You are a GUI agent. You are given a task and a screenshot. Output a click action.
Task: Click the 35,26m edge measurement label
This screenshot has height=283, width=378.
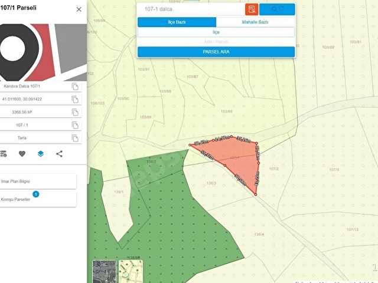point(244,139)
